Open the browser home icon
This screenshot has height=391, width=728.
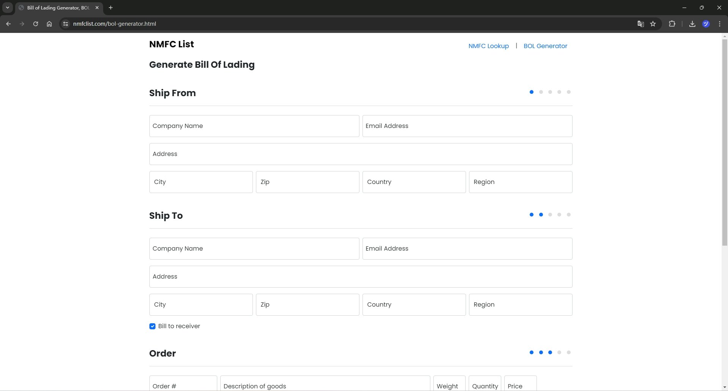click(49, 24)
